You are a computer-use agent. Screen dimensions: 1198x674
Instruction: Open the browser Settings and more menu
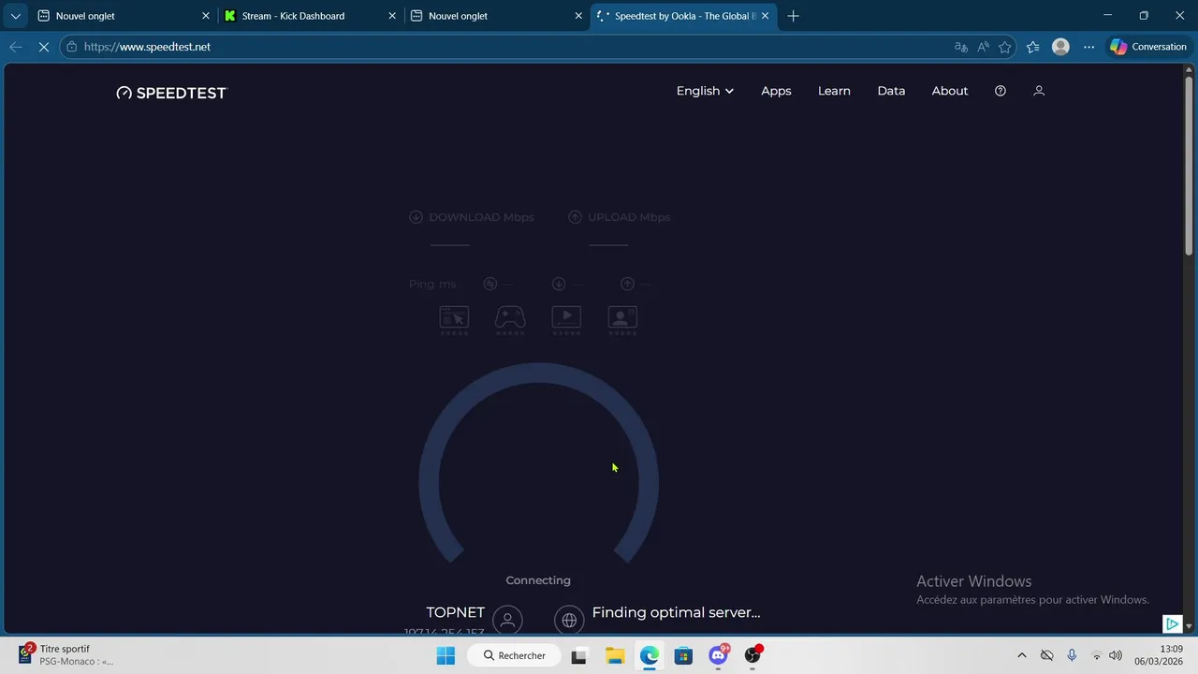click(1088, 47)
